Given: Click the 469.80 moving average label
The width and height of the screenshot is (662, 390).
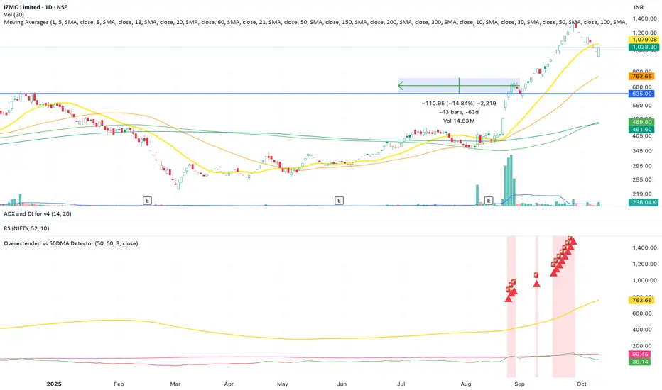Looking at the screenshot, I should pyautogui.click(x=642, y=122).
